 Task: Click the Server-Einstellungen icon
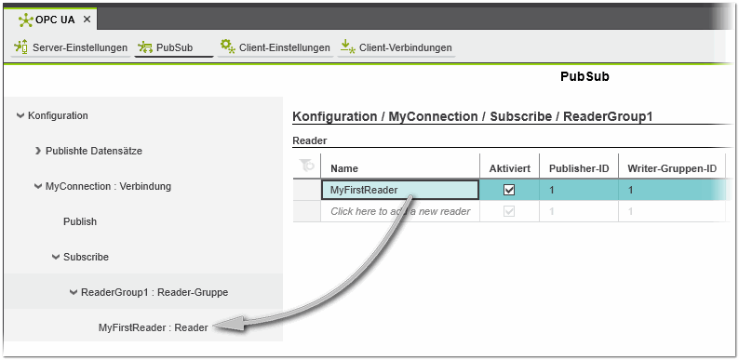coord(20,47)
